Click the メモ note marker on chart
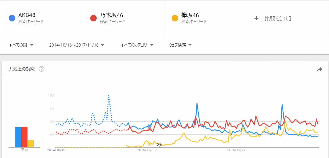 [x=159, y=144]
